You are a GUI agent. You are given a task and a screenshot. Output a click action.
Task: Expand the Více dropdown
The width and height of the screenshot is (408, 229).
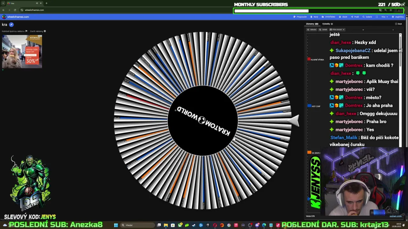click(385, 17)
